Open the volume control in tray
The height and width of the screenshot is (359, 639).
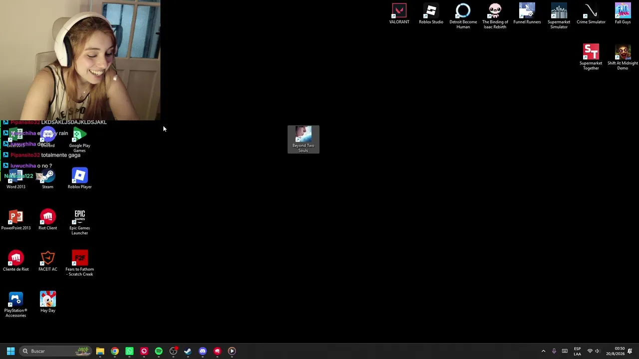[x=597, y=351]
